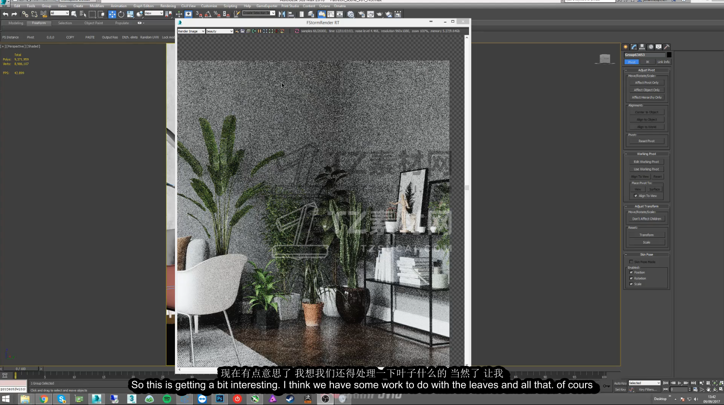Open the Customize menu
This screenshot has height=405, width=724.
click(x=209, y=6)
